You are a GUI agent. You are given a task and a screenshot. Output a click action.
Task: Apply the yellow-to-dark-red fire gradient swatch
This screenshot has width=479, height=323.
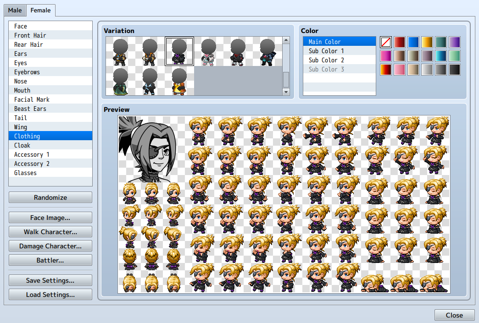tap(386, 70)
